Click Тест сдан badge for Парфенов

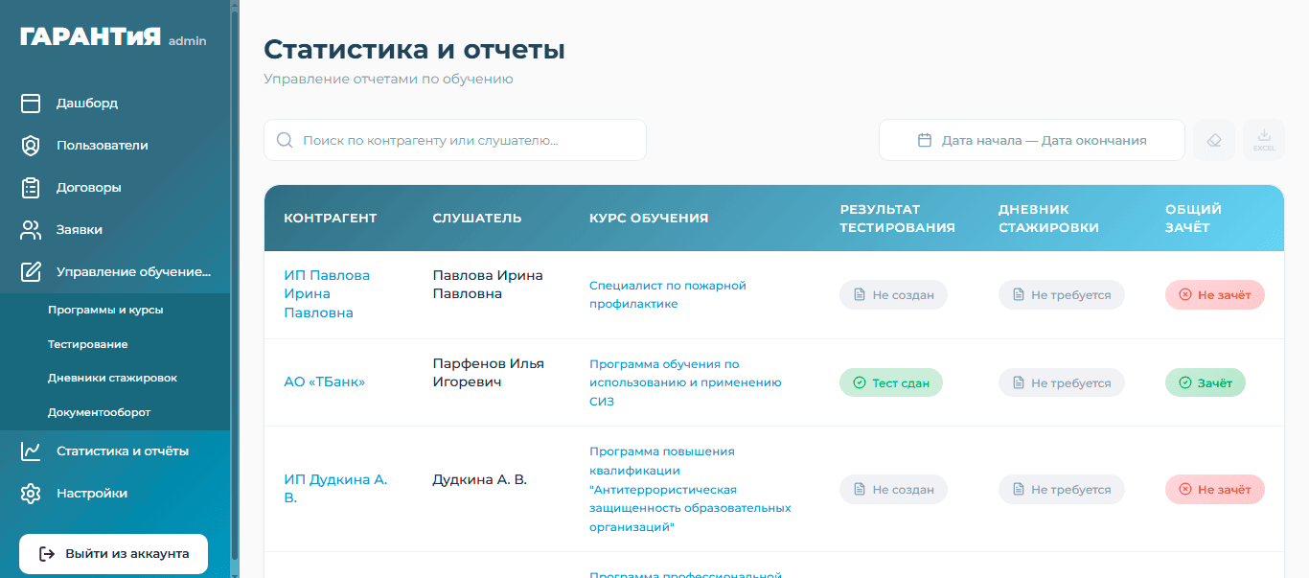point(891,382)
